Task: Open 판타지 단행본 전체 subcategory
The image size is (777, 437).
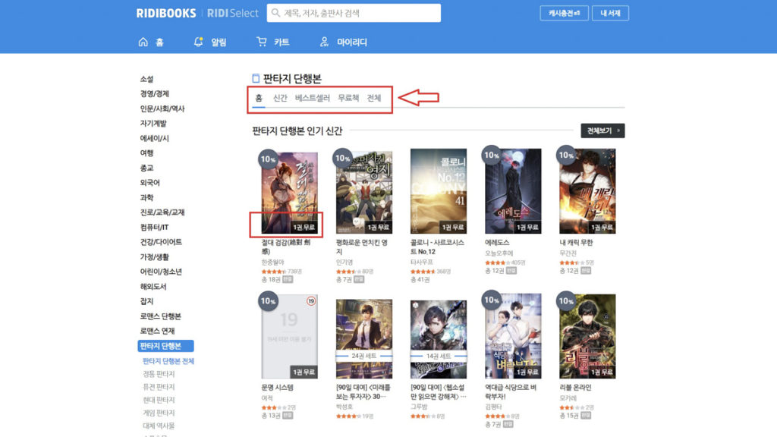Action: pyautogui.click(x=168, y=361)
